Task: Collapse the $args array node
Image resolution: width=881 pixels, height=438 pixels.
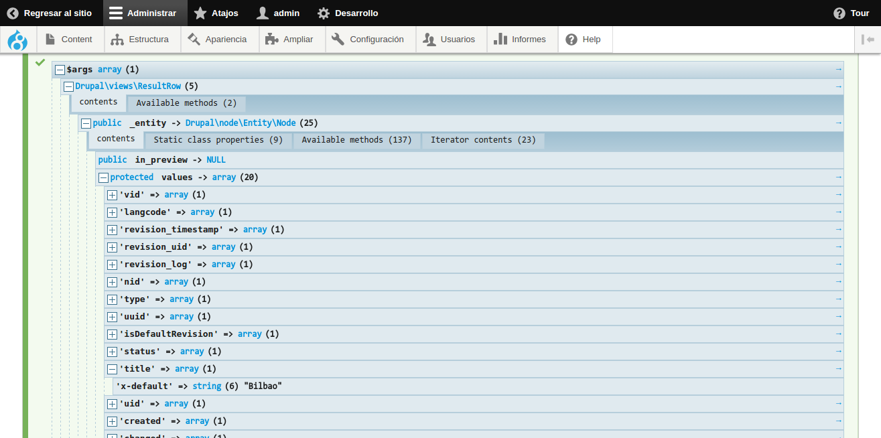Action: click(x=60, y=70)
